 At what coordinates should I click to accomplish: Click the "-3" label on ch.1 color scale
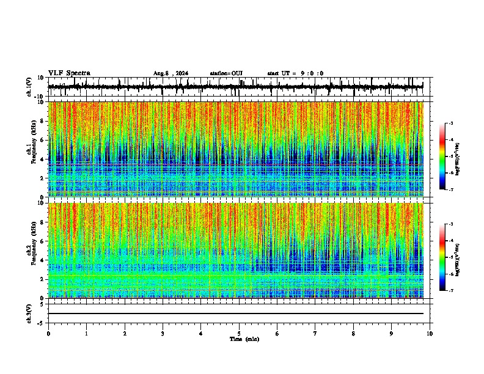[450, 123]
